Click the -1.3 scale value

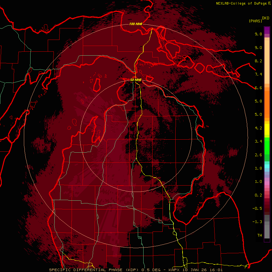point(257,222)
